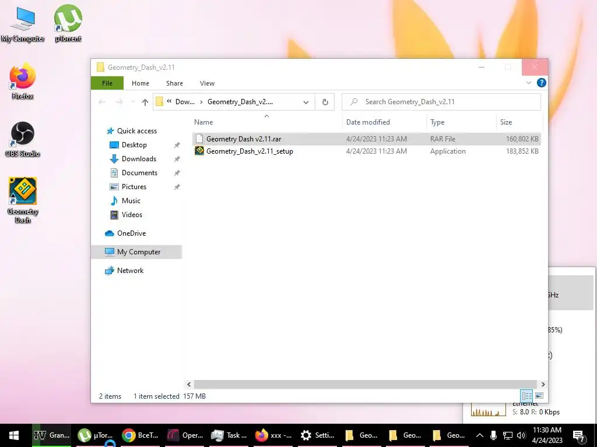Click the 183,852 KB size cell
The image size is (597, 447).
(522, 151)
